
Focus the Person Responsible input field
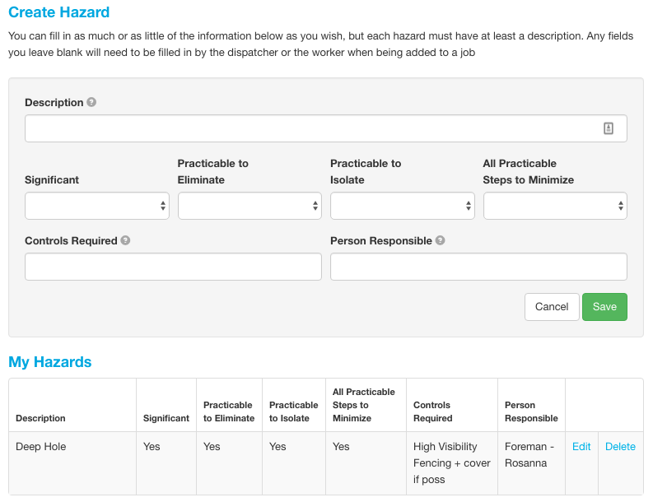(x=478, y=267)
